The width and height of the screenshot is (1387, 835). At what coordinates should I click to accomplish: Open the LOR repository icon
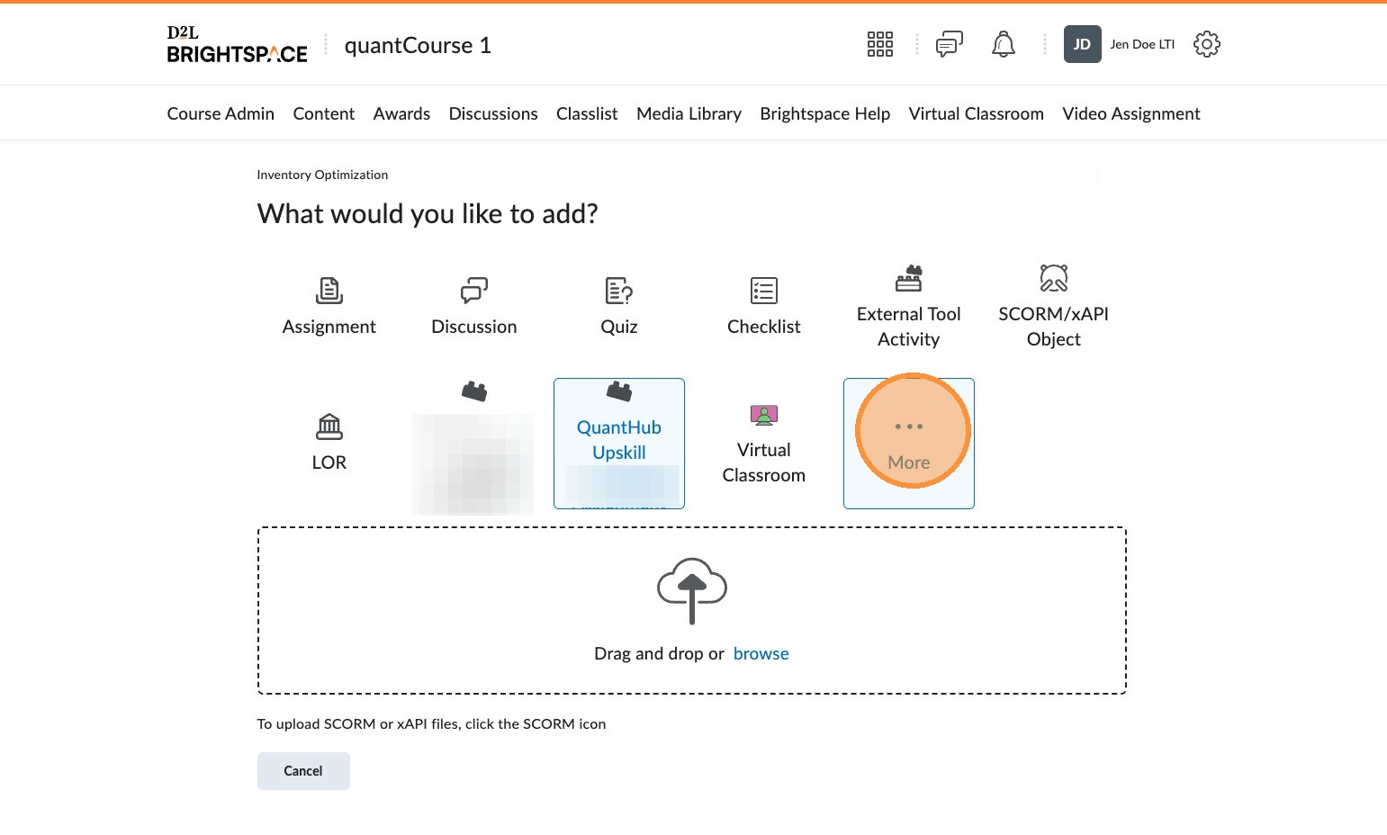click(329, 443)
